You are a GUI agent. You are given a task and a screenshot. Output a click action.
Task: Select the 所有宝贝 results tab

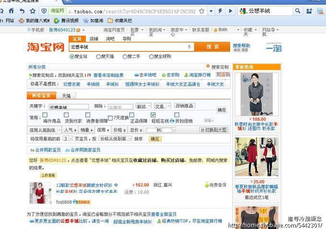41,96
